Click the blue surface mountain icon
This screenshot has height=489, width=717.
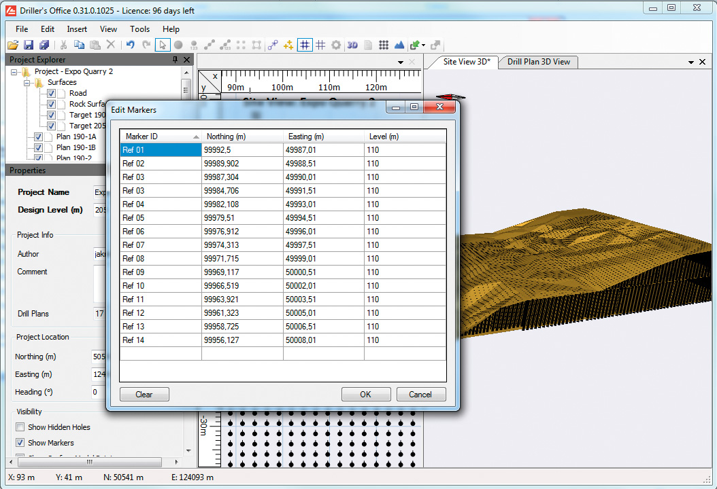click(x=399, y=45)
